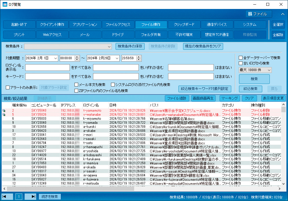
Task: Go to the last results page
Action: click(30, 197)
